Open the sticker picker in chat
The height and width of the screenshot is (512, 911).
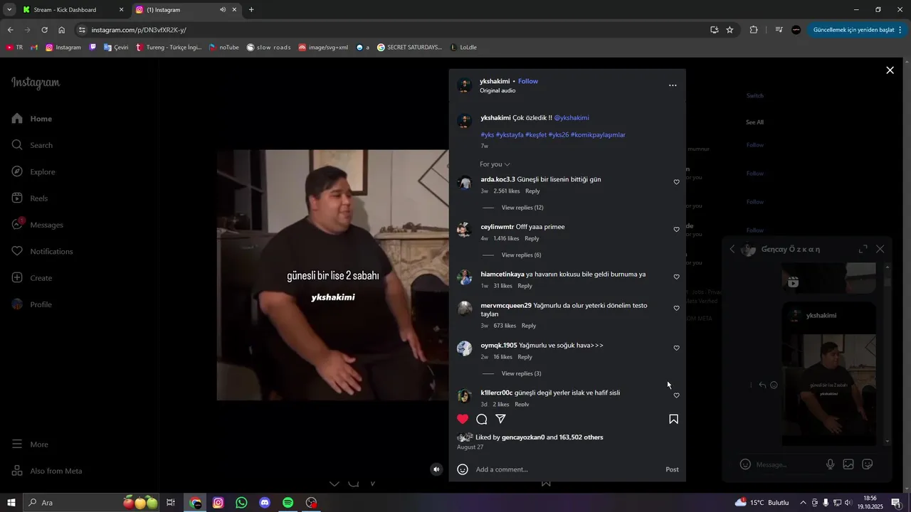pos(868,464)
